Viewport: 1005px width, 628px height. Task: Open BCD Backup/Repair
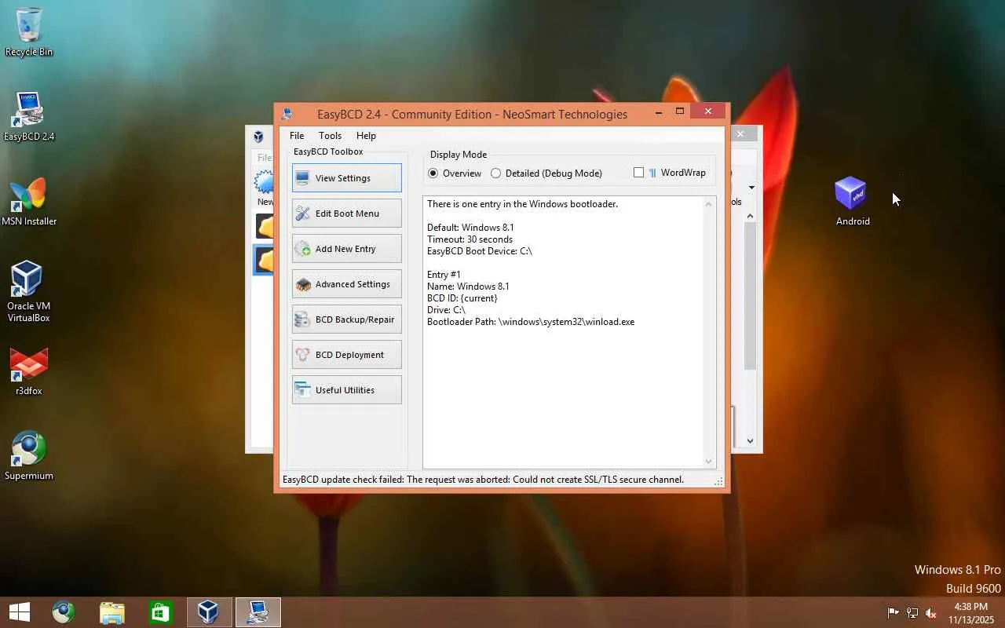(x=347, y=319)
